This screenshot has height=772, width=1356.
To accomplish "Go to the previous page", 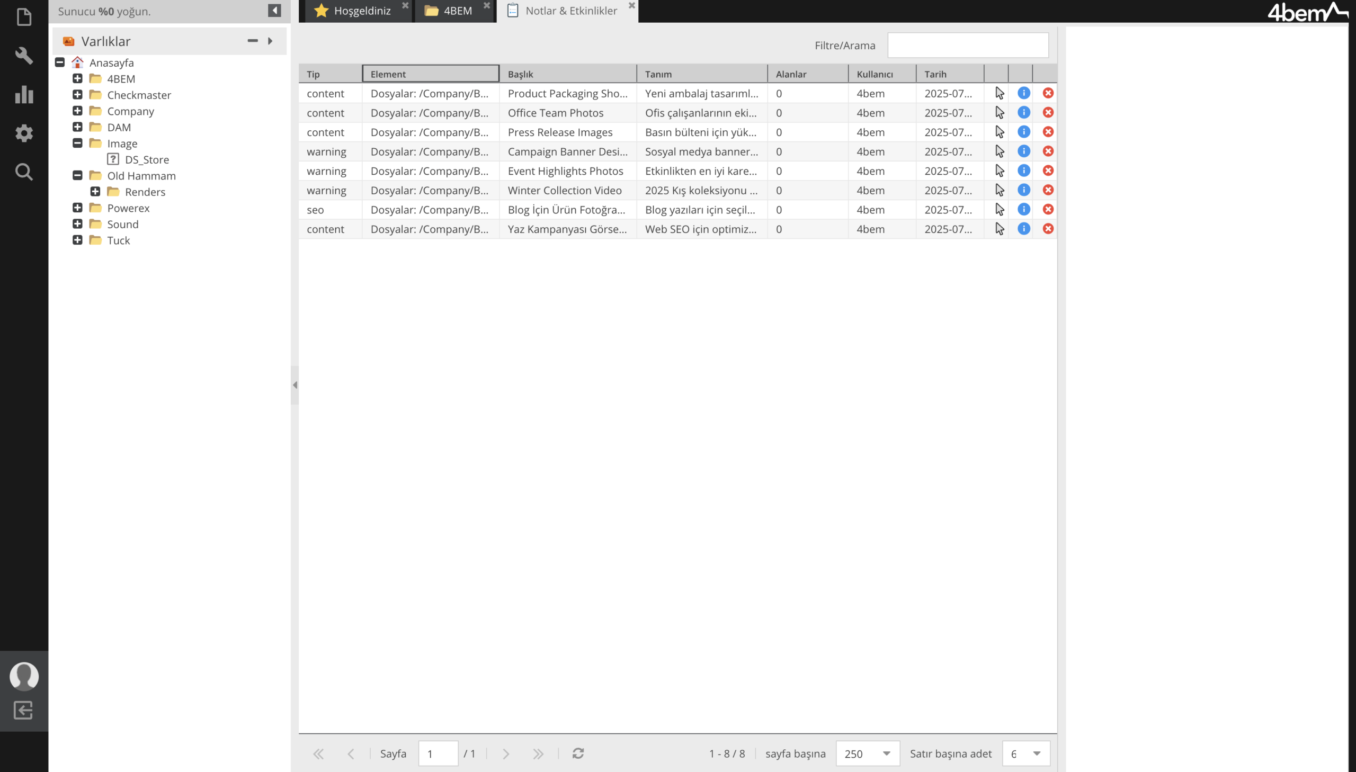I will tap(350, 753).
